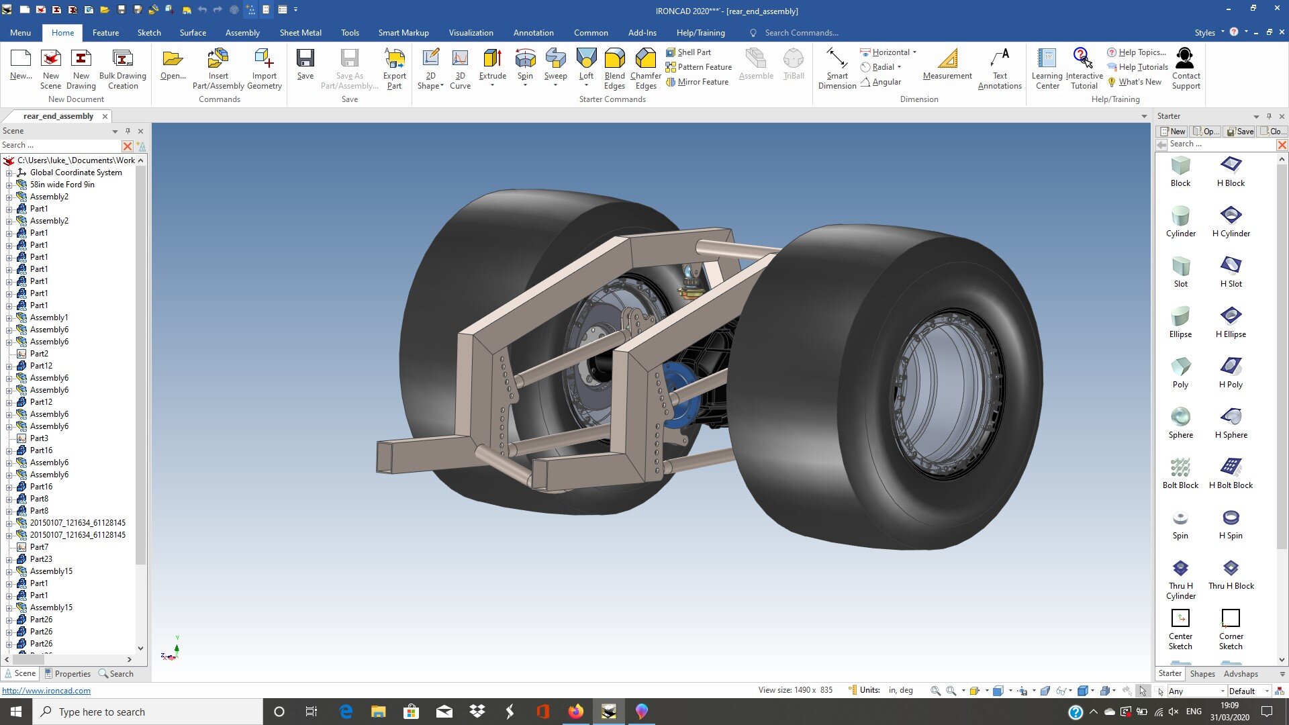Choose the Smart Dimension tool
This screenshot has width=1289, height=725.
[837, 68]
